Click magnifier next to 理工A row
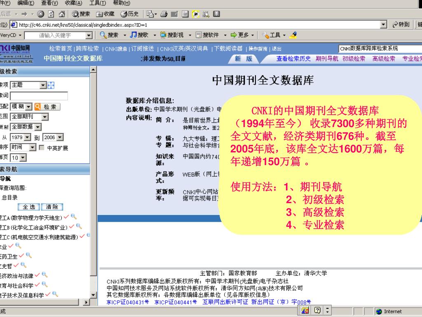Viewport: 422px width, 317px height. pos(73,216)
